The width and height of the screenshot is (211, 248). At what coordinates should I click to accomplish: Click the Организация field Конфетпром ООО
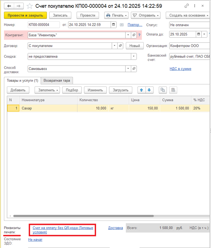190,46
